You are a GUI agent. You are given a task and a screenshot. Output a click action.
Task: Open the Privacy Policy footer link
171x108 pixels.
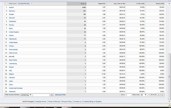tap(67, 101)
